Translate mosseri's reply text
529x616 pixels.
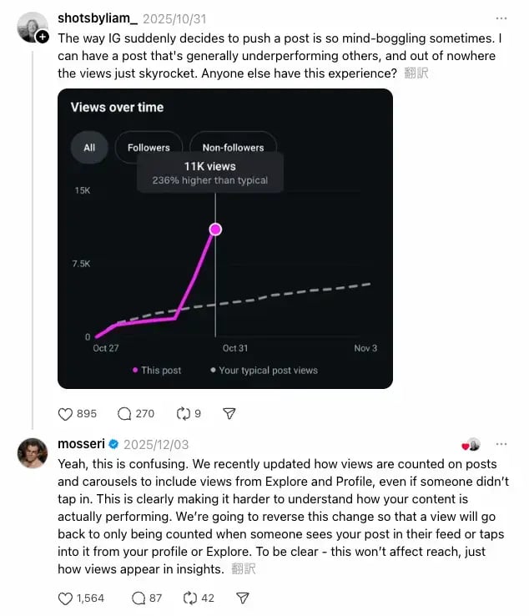pos(244,569)
